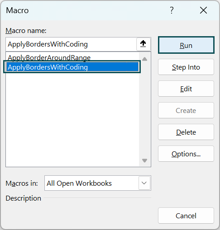Click the collapse dialog up-arrow icon
This screenshot has width=220, height=230.
(x=143, y=44)
